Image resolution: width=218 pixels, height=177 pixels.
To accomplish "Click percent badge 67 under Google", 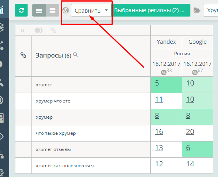I will [x=198, y=72].
